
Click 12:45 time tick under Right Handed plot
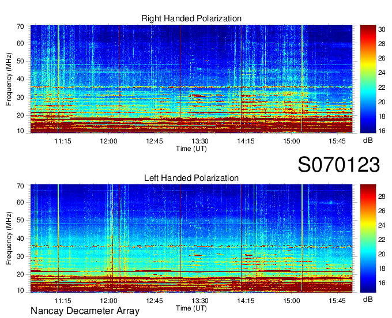[x=154, y=141]
